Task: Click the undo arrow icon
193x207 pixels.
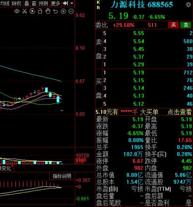Action: pyautogui.click(x=55, y=11)
